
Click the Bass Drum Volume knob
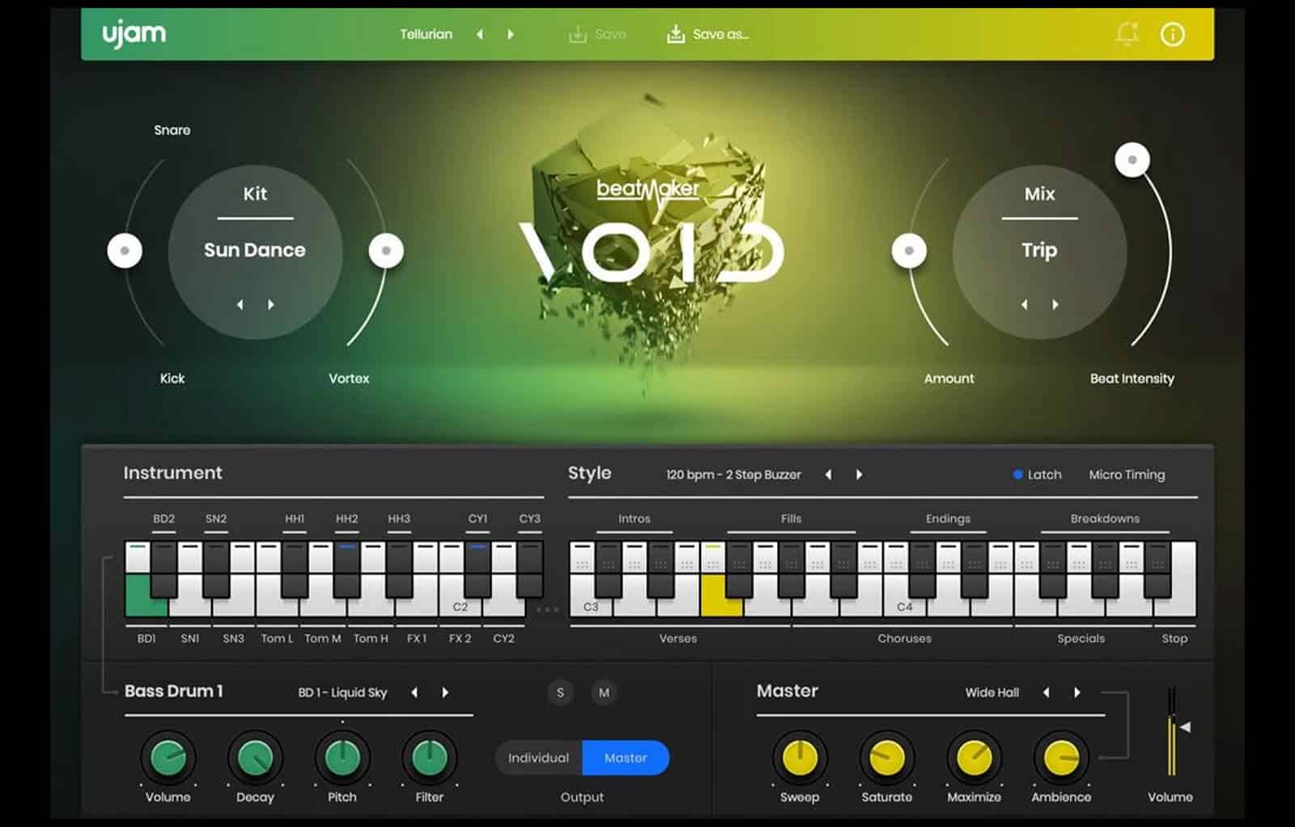point(168,758)
